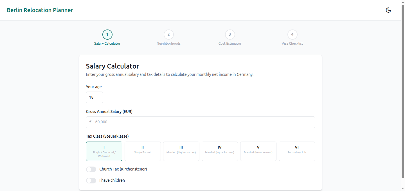Click the step 3 circle for Cost Estimator
This screenshot has width=405, height=191.
230,34
